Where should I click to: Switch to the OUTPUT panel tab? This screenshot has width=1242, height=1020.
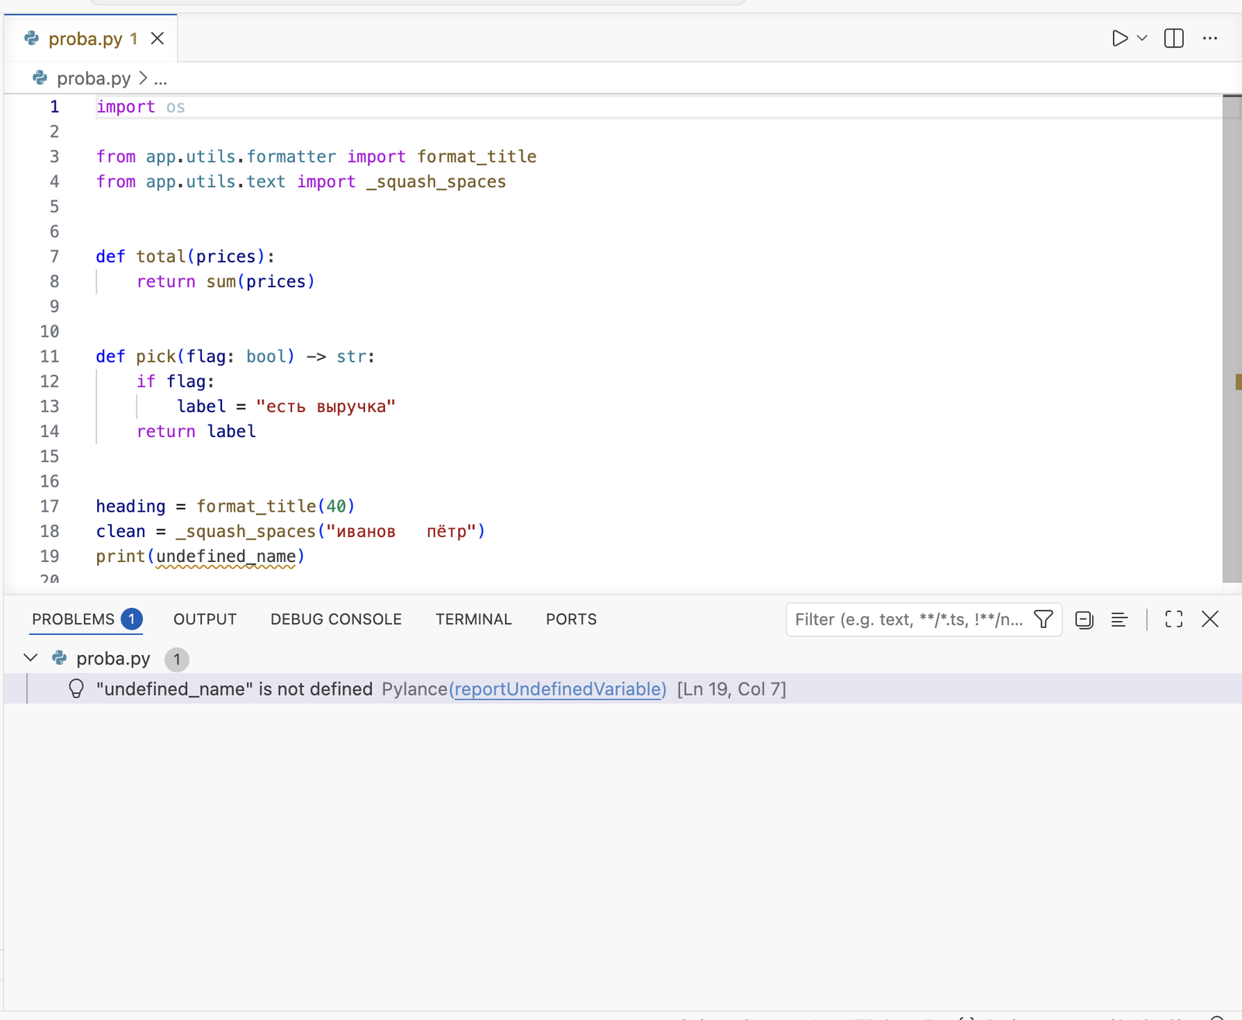205,619
